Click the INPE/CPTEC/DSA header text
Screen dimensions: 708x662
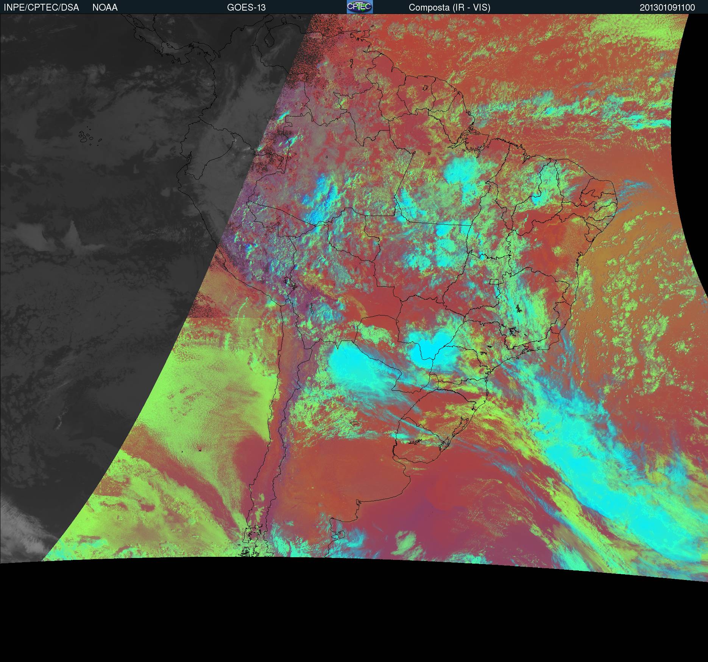click(41, 8)
